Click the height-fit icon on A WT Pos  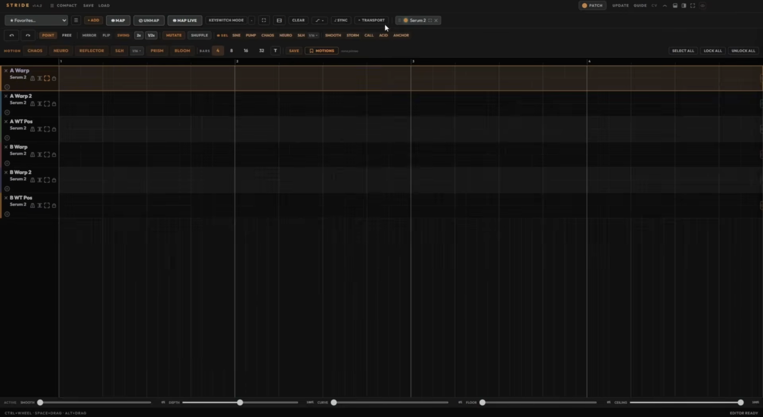(x=39, y=129)
